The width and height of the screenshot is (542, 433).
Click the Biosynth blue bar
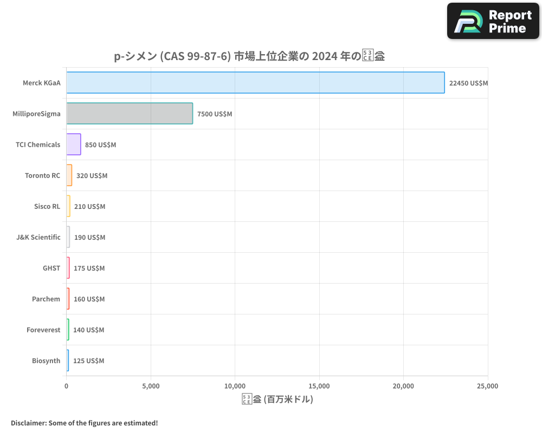pyautogui.click(x=67, y=360)
